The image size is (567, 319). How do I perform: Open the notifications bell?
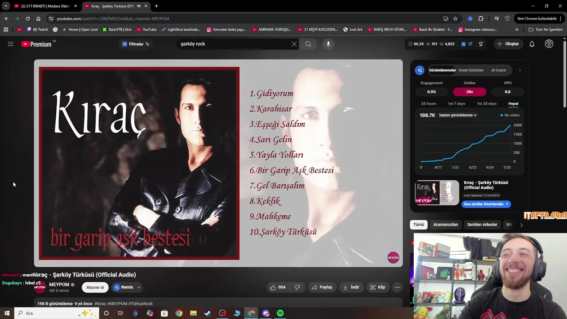click(x=532, y=44)
